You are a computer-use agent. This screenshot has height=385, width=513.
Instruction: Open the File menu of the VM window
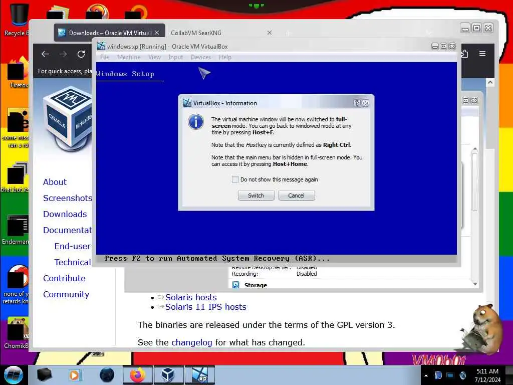click(105, 57)
